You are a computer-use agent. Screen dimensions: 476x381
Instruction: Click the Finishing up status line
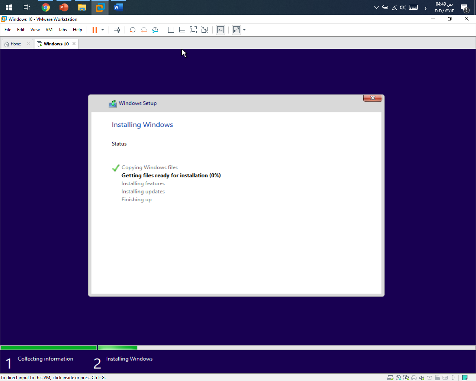136,199
